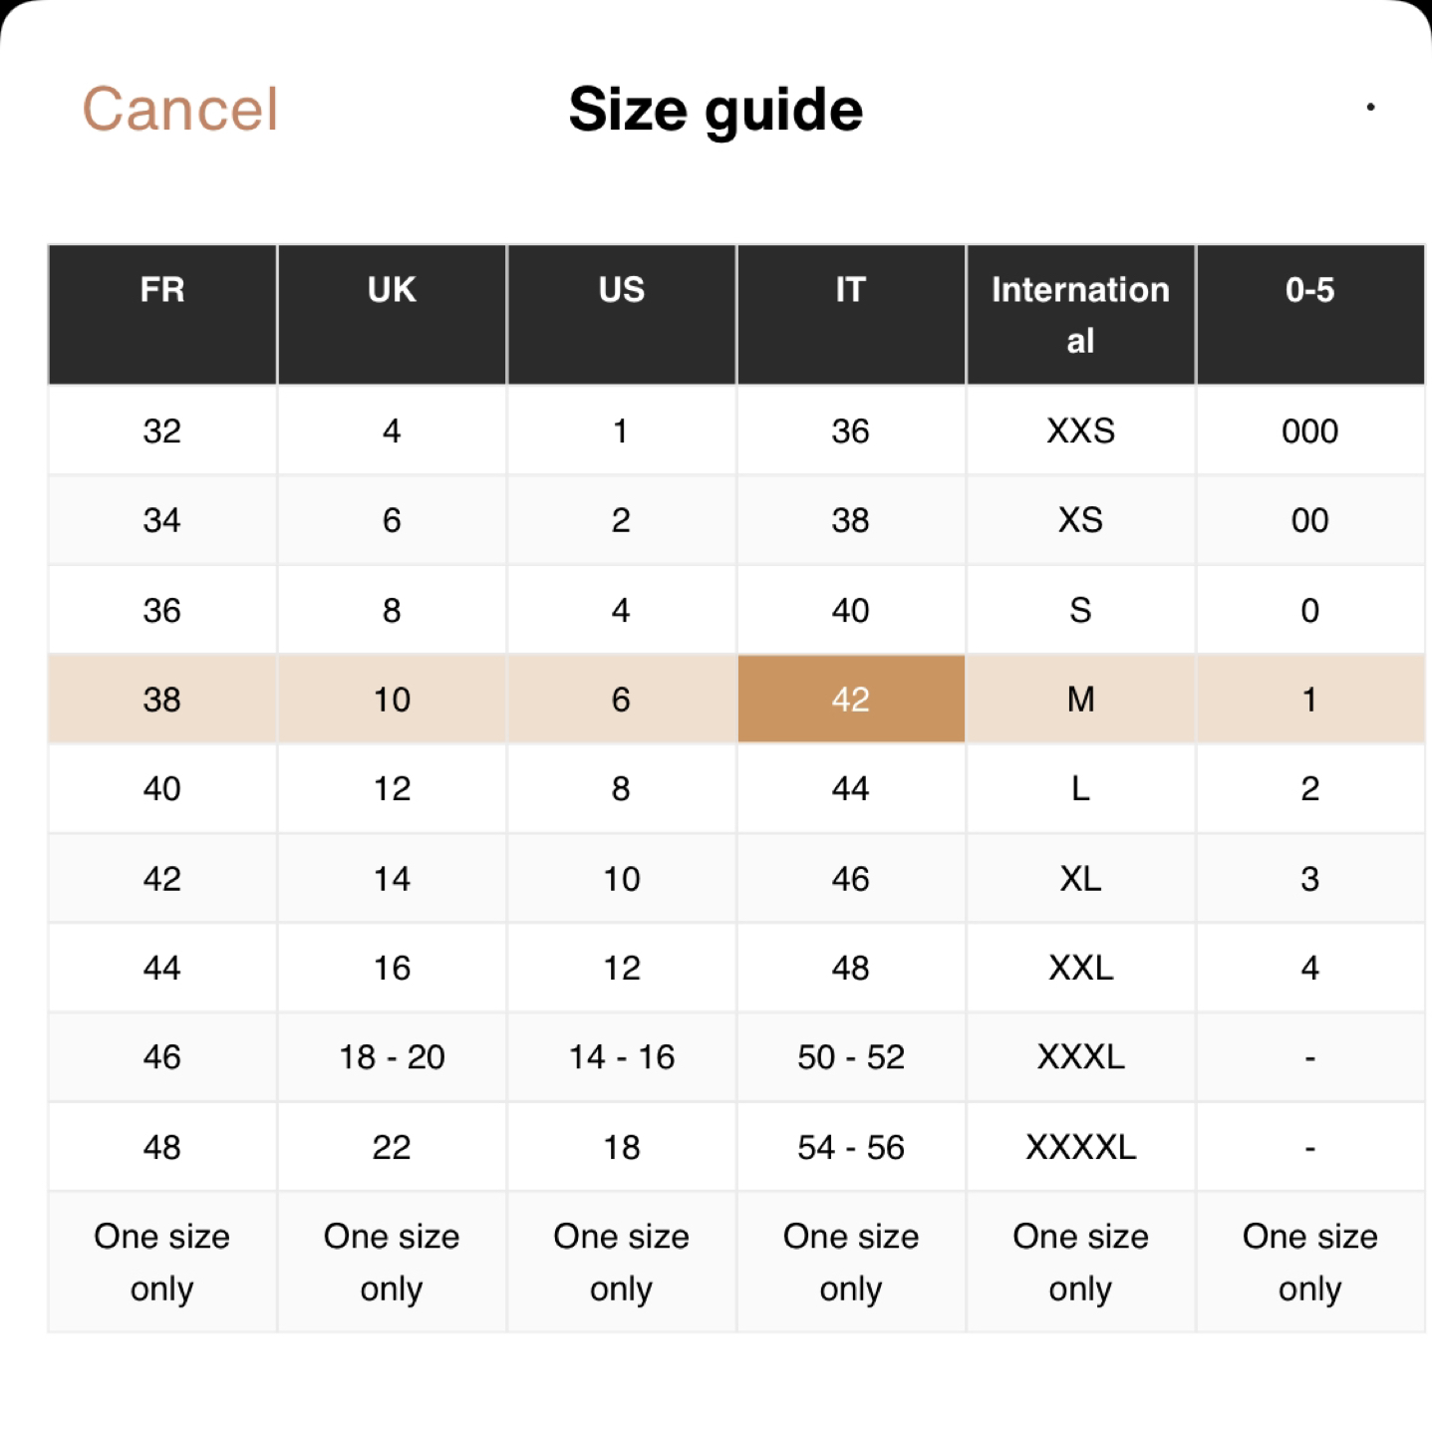
Task: Select the FR column header
Action: tap(162, 315)
